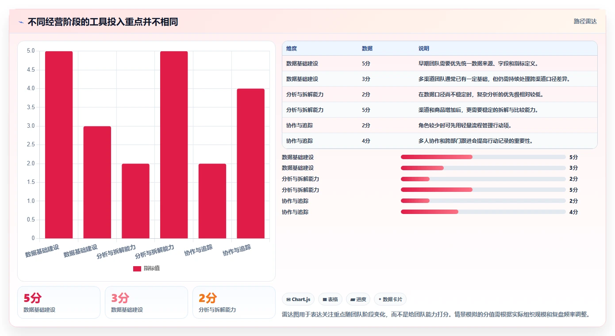Click the 路径雷达 label in the header

click(585, 21)
